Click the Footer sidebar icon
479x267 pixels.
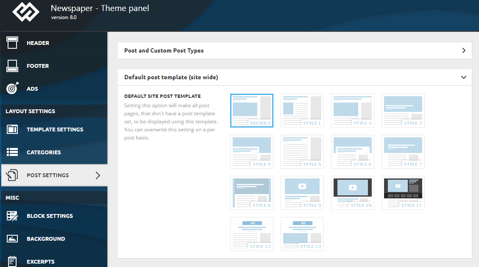[12, 66]
